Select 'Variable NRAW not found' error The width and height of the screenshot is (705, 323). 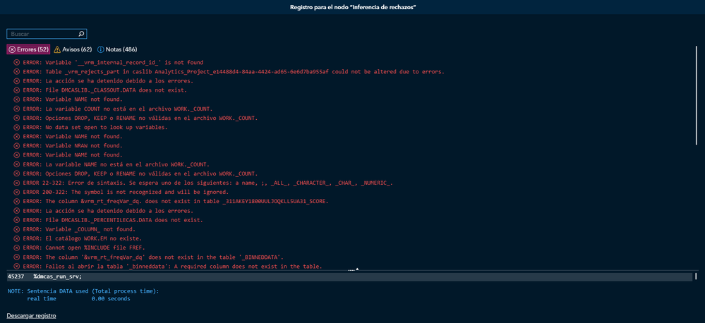coord(73,145)
